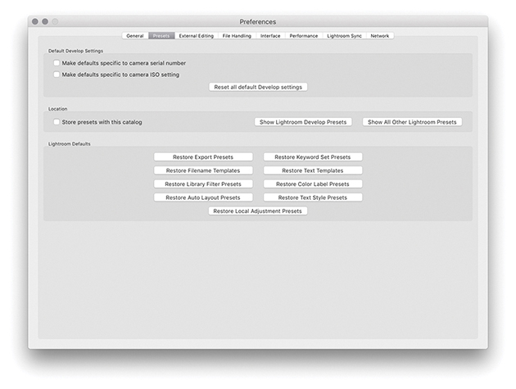Viewport: 516px width, 389px height.
Task: Click Show All Other Lightroom Presets
Action: [412, 122]
